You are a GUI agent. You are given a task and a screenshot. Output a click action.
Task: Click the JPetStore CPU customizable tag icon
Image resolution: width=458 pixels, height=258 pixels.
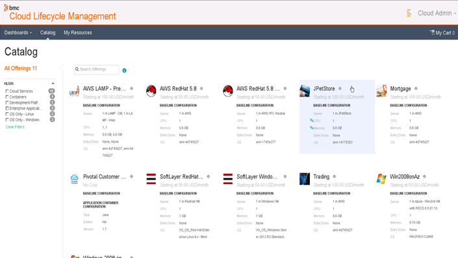click(x=312, y=121)
